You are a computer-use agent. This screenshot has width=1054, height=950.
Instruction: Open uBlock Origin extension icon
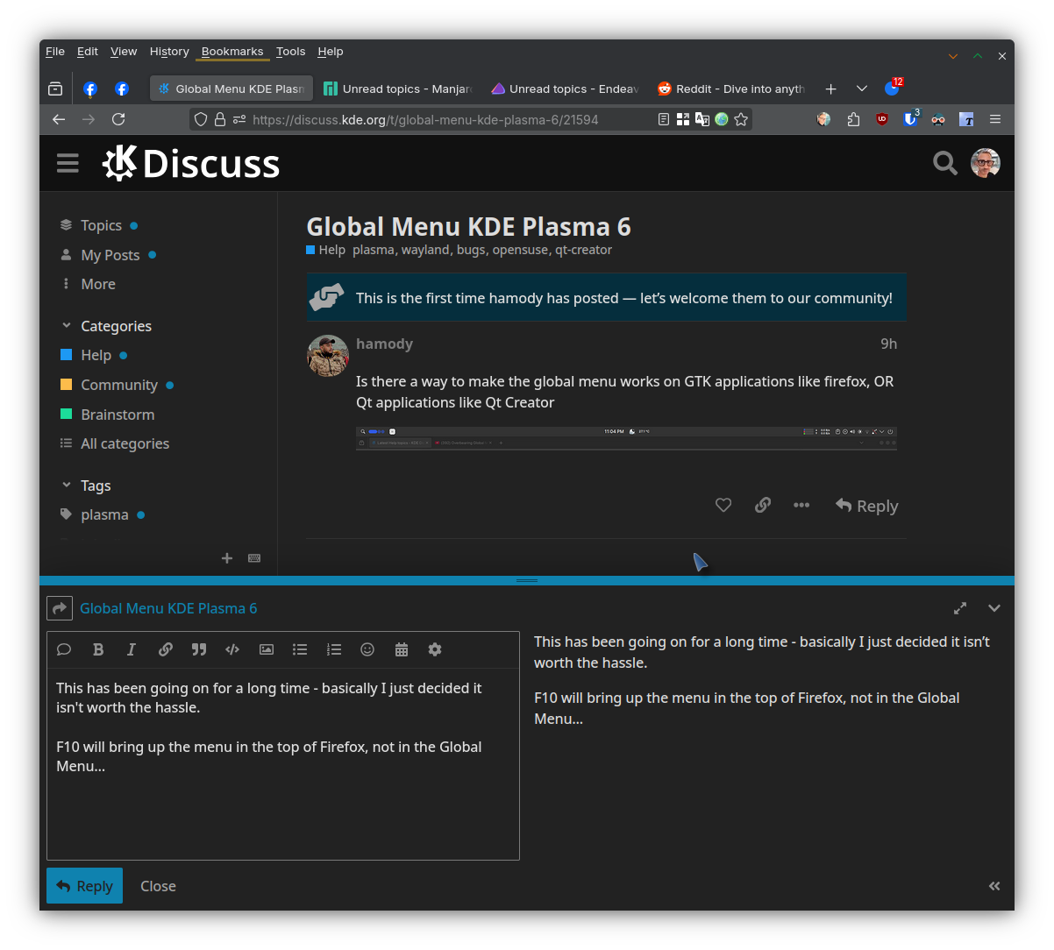(x=882, y=119)
